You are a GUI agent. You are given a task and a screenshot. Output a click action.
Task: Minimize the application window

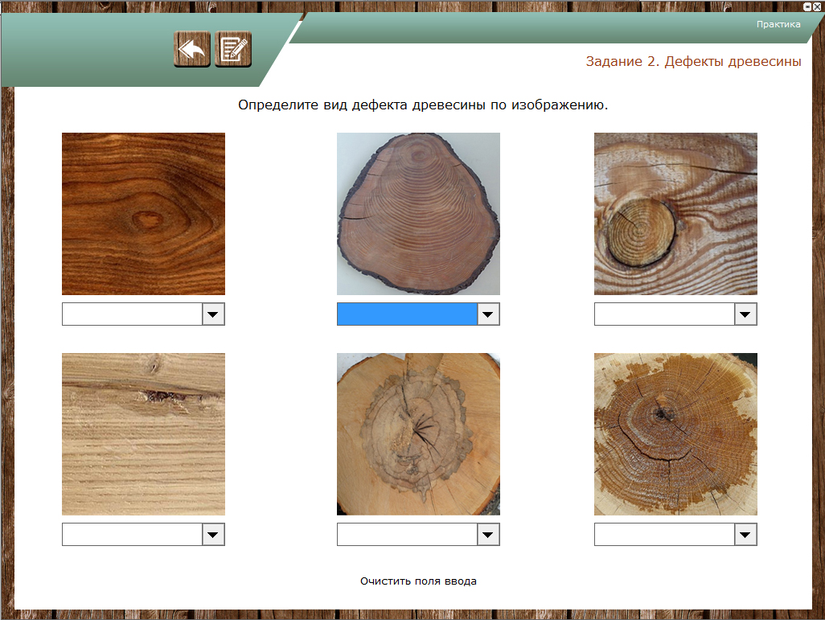807,6
